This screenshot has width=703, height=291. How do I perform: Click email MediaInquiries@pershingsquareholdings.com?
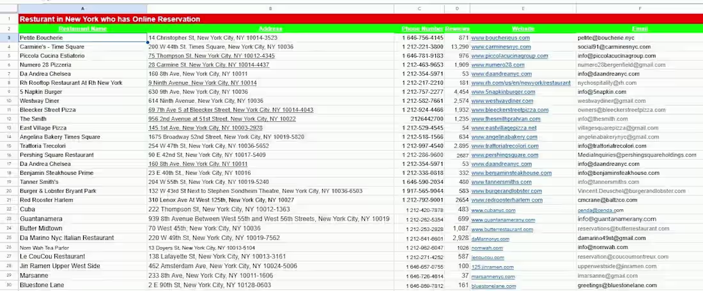637,155
